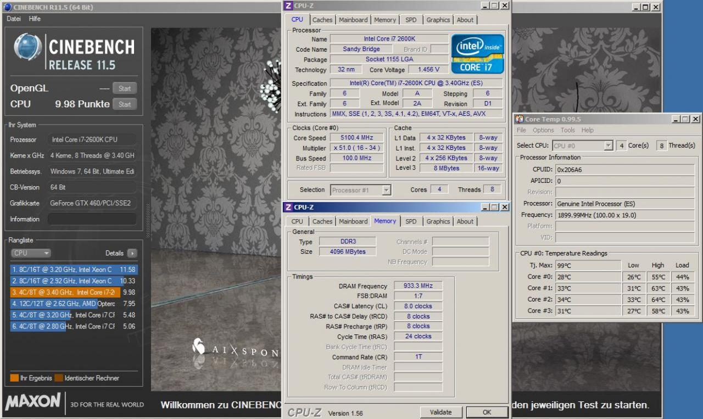
Task: Open Core Temp File menu
Action: [521, 130]
